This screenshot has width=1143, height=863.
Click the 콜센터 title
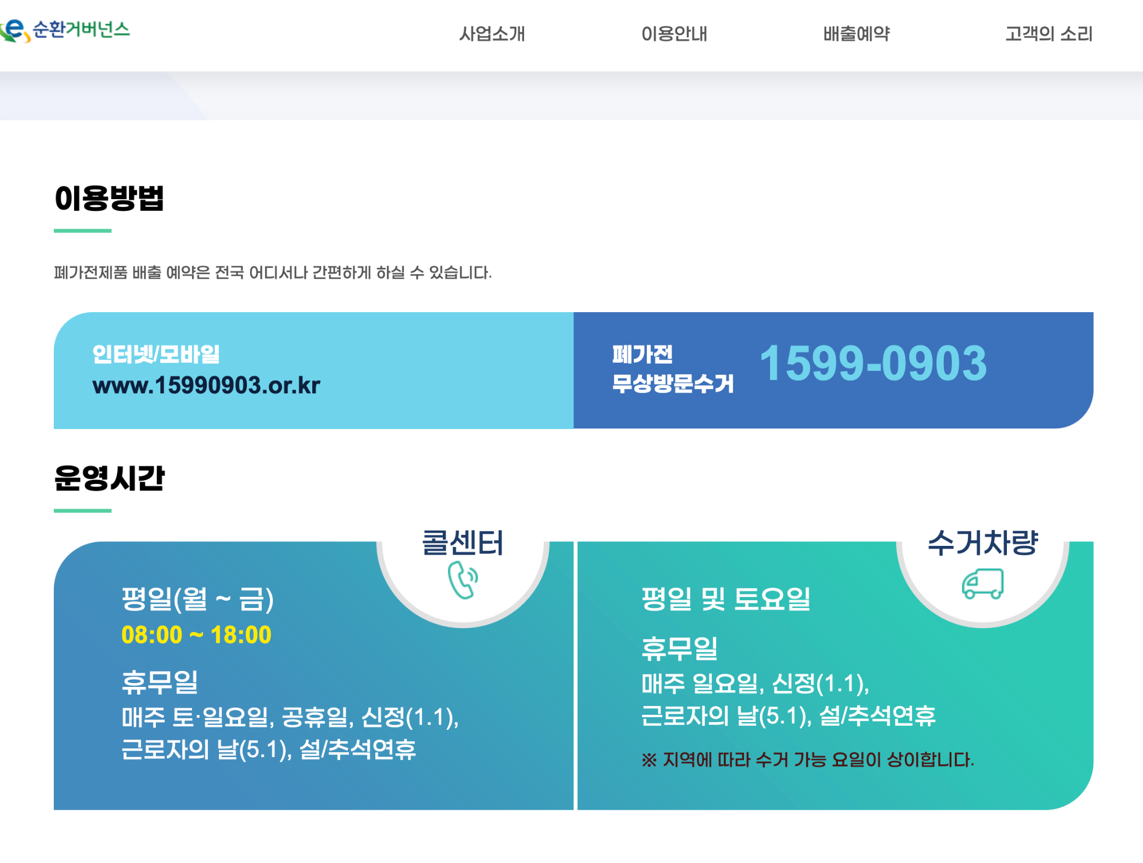coord(462,543)
